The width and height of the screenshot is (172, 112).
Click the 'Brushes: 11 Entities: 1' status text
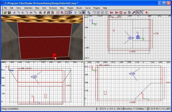[x=135, y=109]
